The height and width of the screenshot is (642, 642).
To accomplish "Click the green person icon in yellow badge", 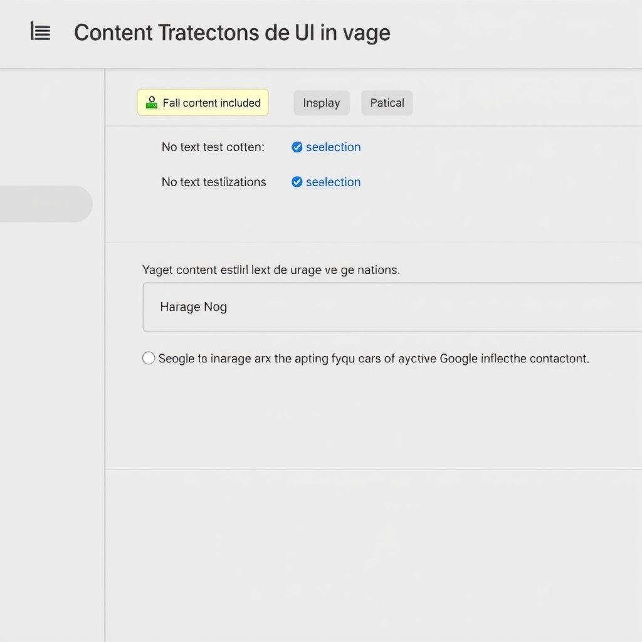I will tap(152, 102).
